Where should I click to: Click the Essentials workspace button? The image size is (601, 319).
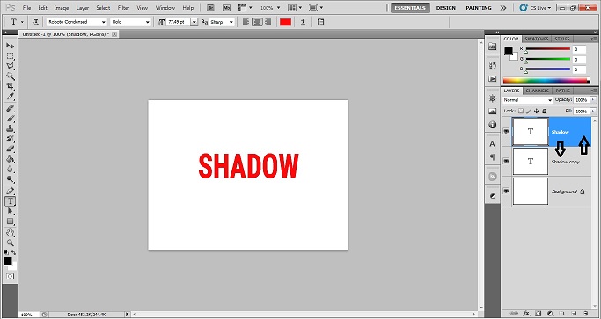click(410, 8)
